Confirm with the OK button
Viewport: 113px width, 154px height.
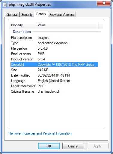49,146
